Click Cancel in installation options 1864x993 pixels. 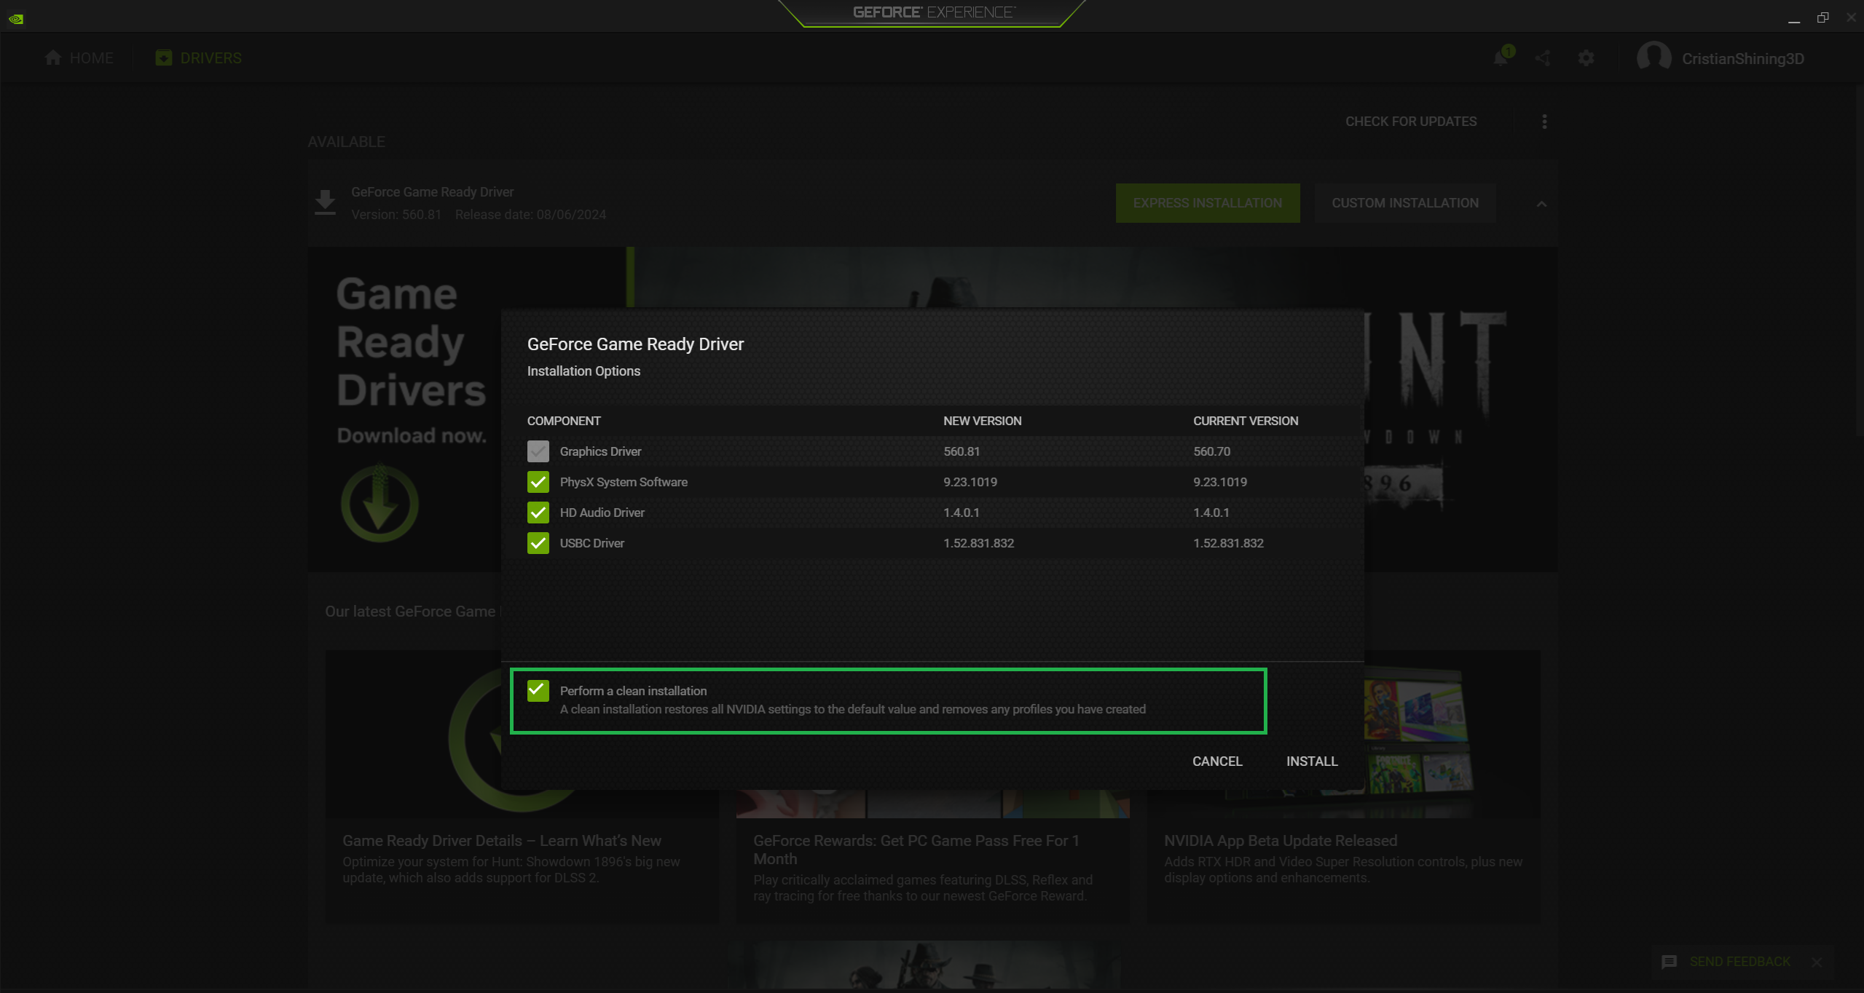coord(1216,761)
